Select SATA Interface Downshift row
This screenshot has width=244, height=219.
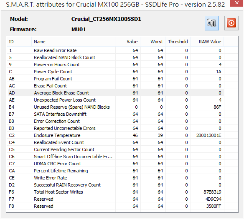click(115, 114)
